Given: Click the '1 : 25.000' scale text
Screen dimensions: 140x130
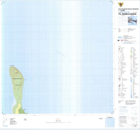Looking at the screenshot, I should click(x=121, y=11).
